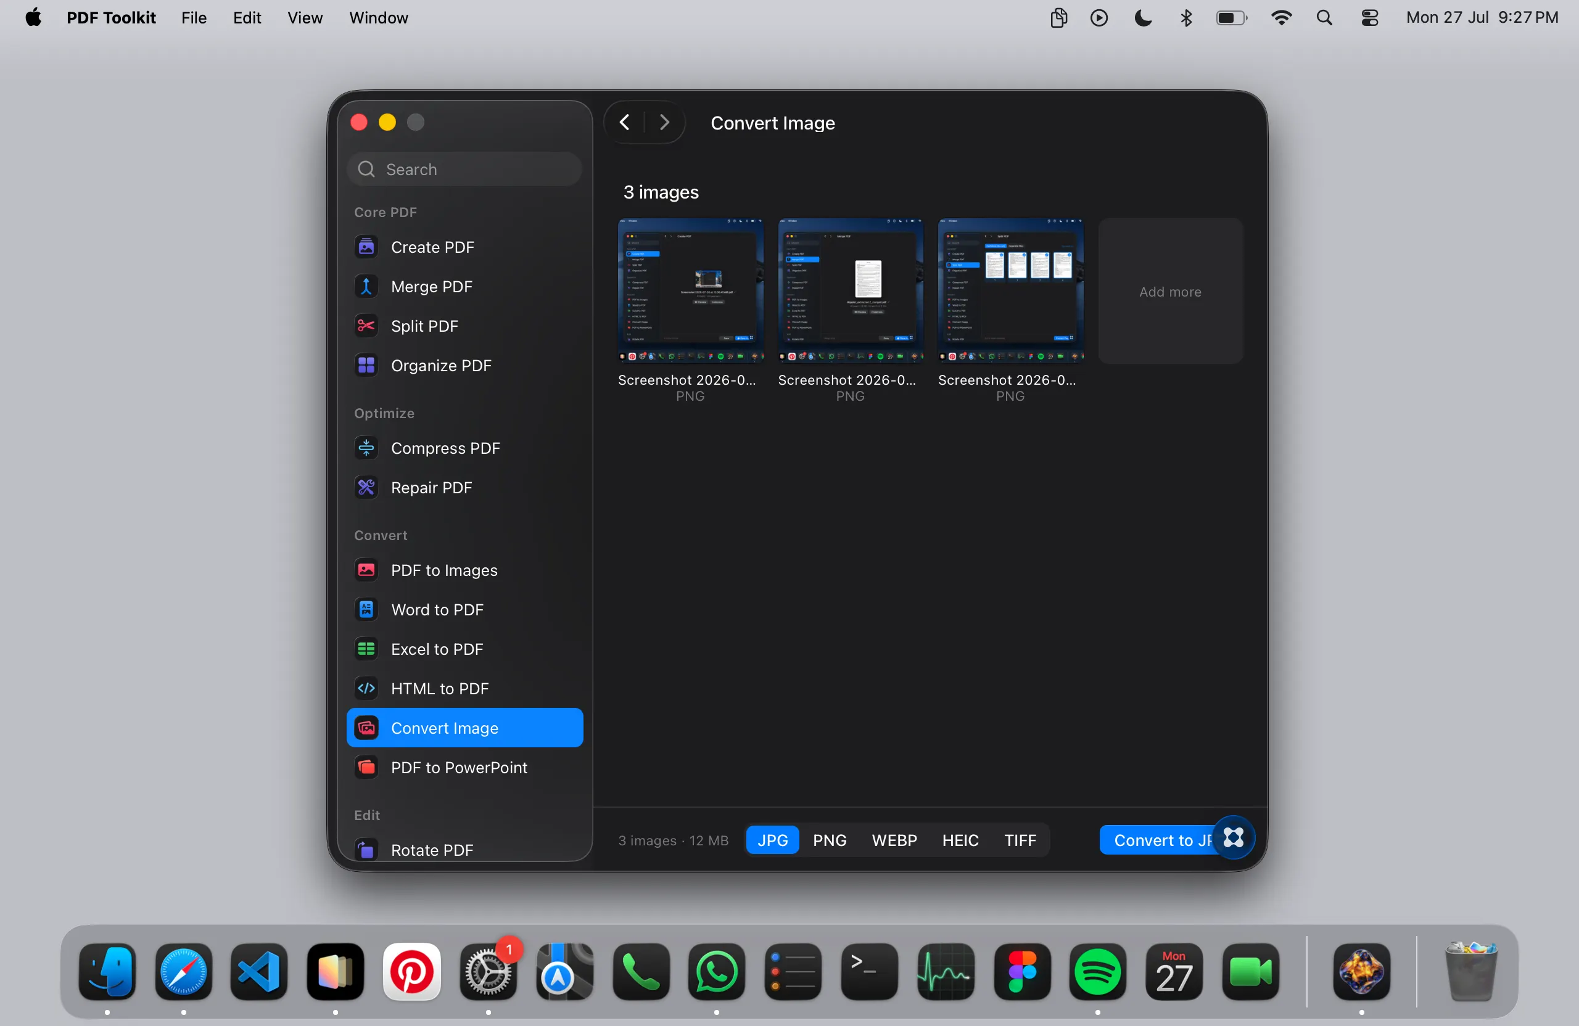Go forward with the right chevron
This screenshot has height=1026, width=1579.
(x=664, y=123)
